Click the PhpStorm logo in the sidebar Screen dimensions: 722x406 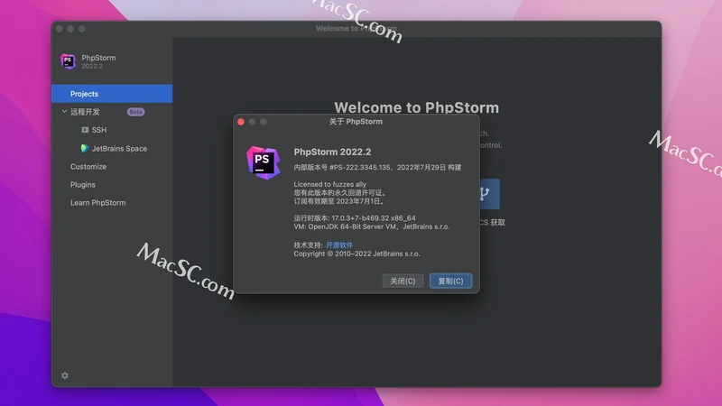68,61
